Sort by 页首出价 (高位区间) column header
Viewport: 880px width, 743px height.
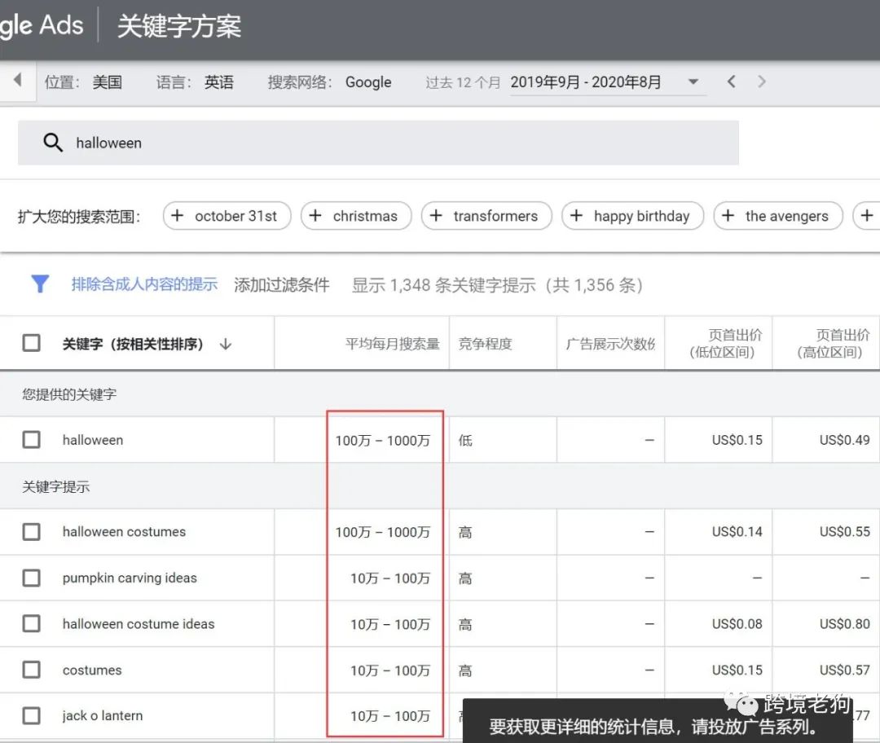coord(832,344)
